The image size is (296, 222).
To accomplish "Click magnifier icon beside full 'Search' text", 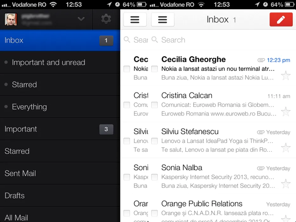I will pyautogui.click(x=155, y=40).
